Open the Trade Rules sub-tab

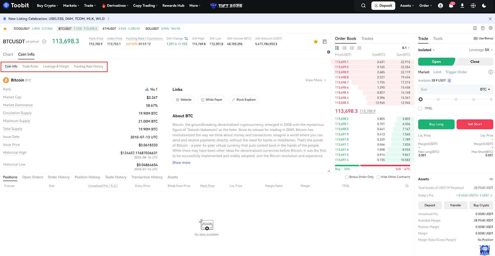(x=30, y=66)
